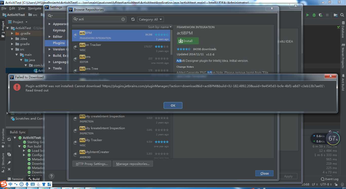Screen dimensions: 346x189
Task: Collapse the Run build node in Build panel
Action: (x=20, y=146)
